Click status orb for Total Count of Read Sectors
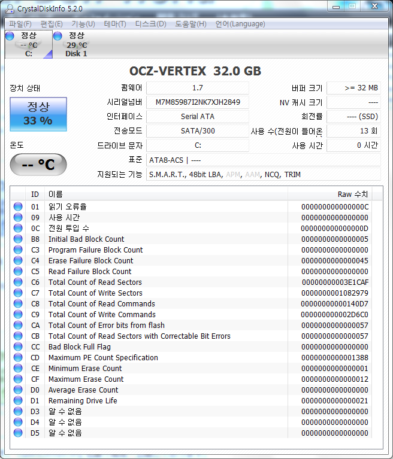This screenshot has height=459, width=393. (18, 282)
